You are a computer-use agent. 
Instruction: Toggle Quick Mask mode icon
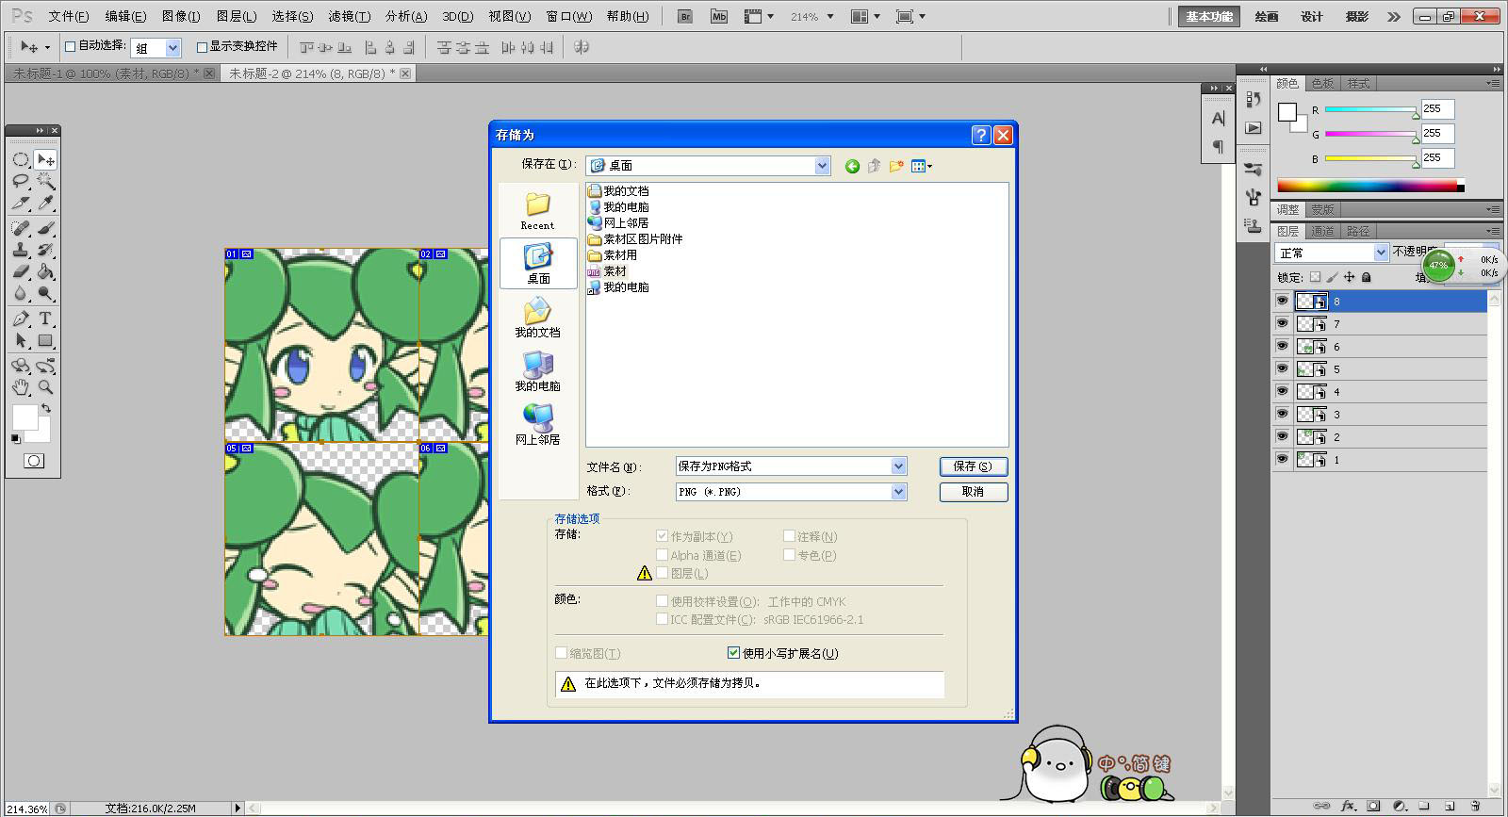click(34, 461)
